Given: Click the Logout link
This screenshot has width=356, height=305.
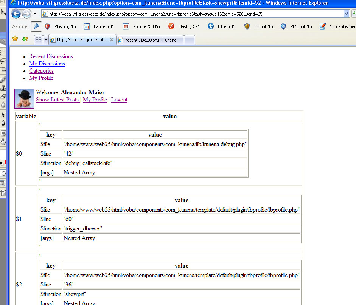Looking at the screenshot, I should (119, 100).
